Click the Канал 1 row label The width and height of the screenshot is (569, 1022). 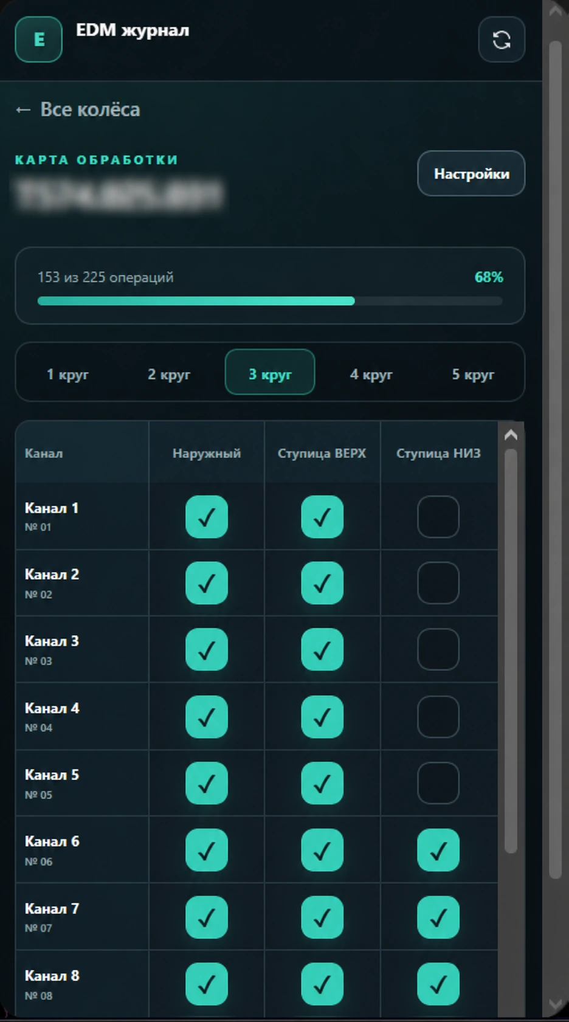coord(52,508)
